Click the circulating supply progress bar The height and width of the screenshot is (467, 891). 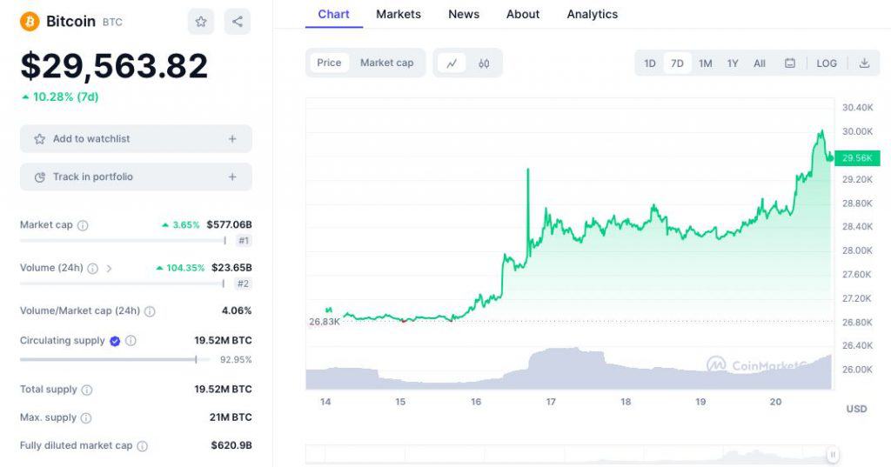pyautogui.click(x=115, y=360)
